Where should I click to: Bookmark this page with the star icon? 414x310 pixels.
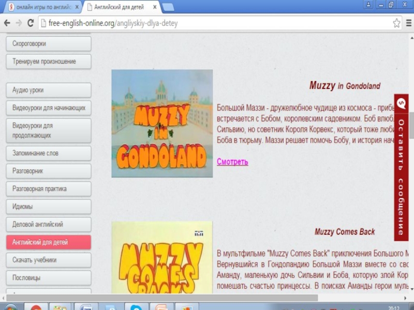point(396,23)
